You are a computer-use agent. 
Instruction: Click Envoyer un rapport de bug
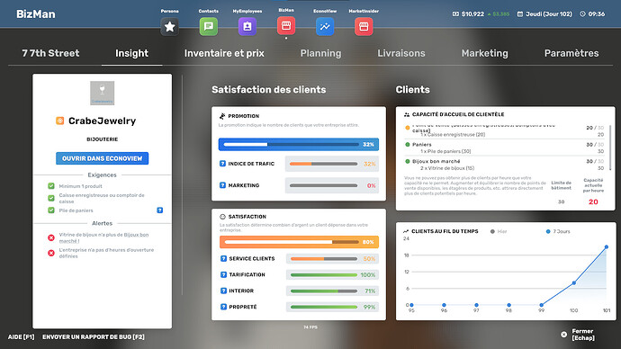coord(94,337)
